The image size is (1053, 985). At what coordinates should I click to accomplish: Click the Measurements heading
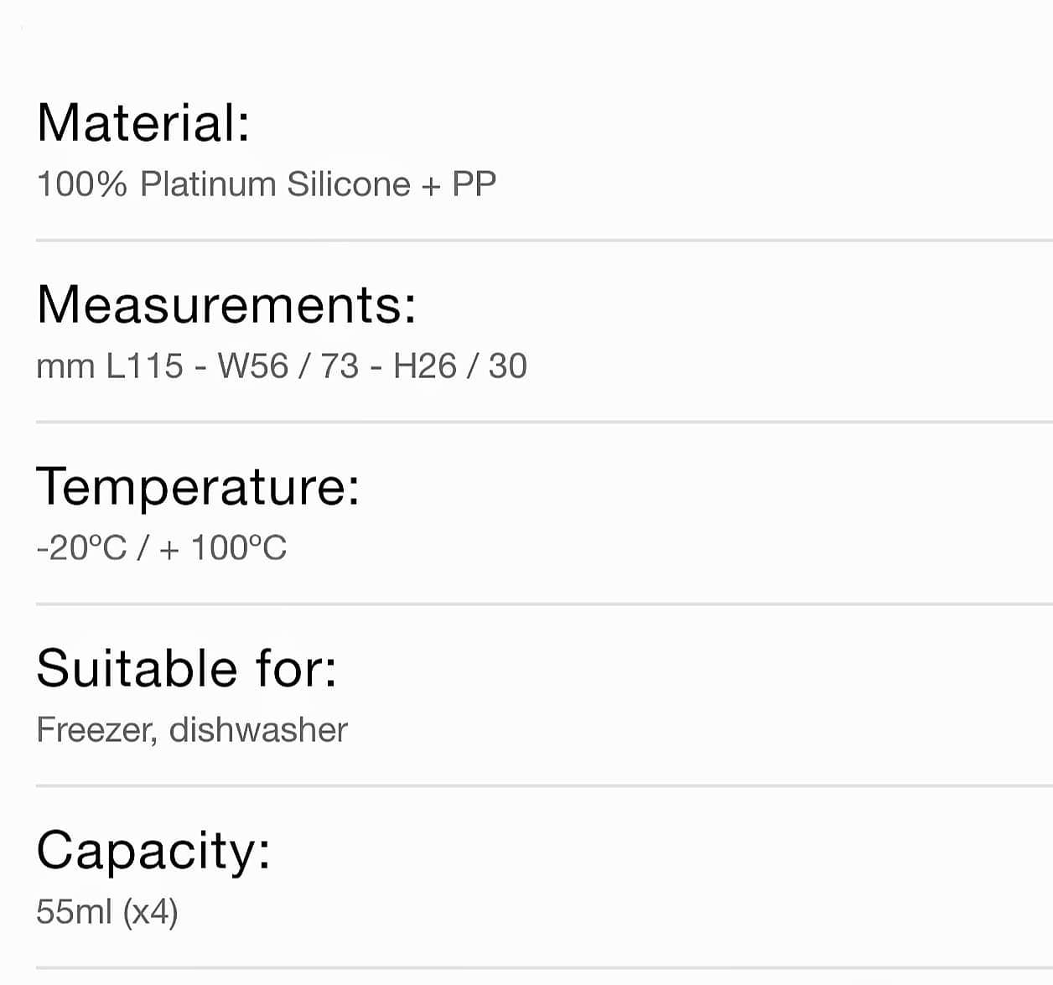tap(226, 304)
